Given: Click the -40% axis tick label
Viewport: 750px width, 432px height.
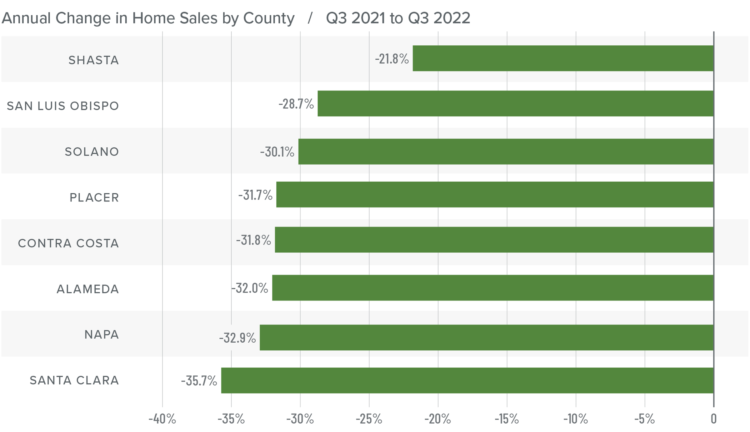Looking at the screenshot, I should tap(162, 419).
